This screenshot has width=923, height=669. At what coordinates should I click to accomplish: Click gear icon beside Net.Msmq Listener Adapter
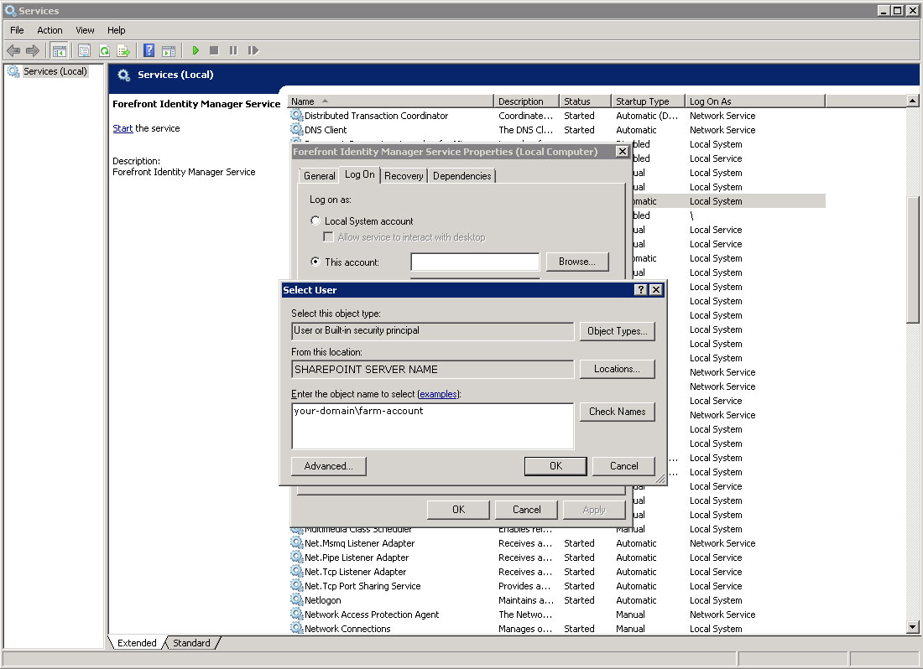(x=297, y=542)
